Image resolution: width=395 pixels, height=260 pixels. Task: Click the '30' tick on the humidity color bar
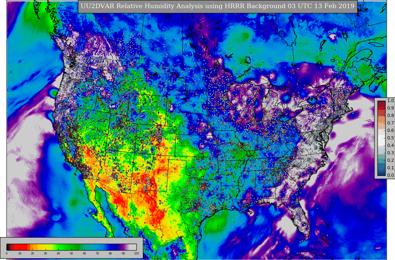[45, 253]
